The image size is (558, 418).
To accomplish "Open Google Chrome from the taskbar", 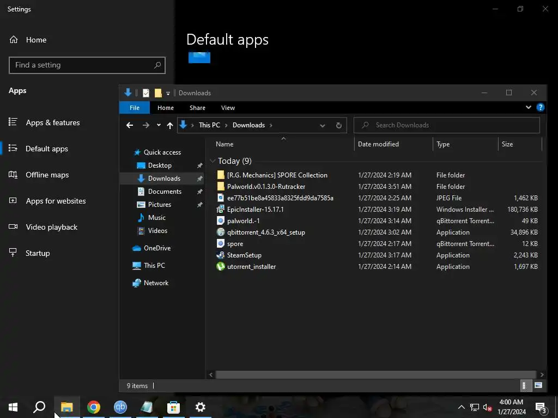I will pos(94,407).
